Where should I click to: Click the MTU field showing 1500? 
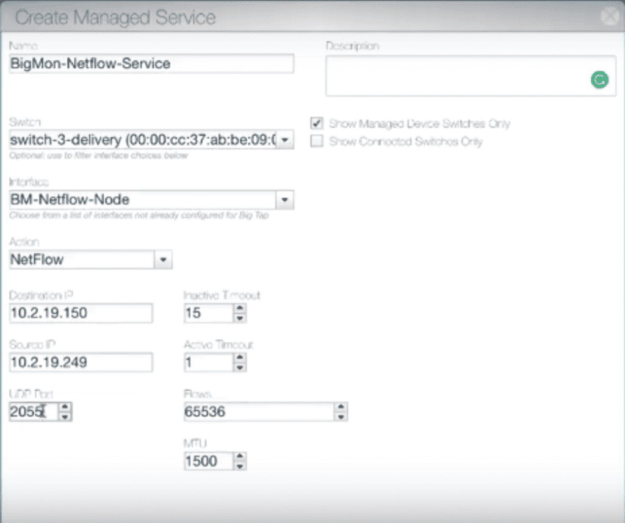click(209, 461)
